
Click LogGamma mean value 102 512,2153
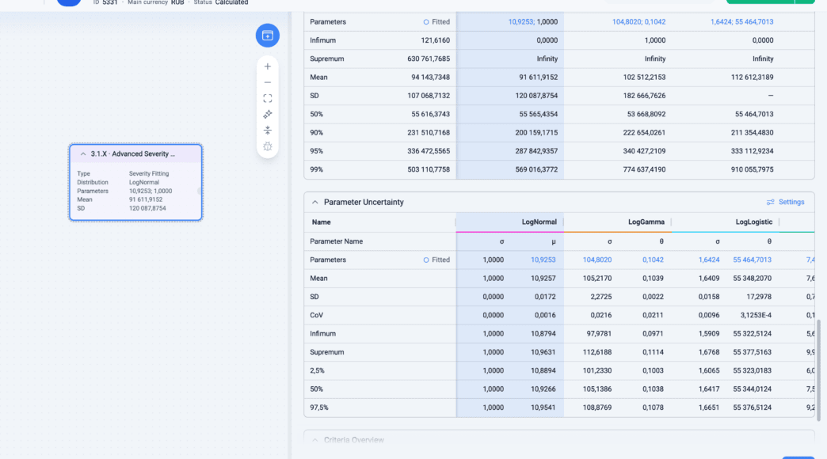(x=644, y=78)
